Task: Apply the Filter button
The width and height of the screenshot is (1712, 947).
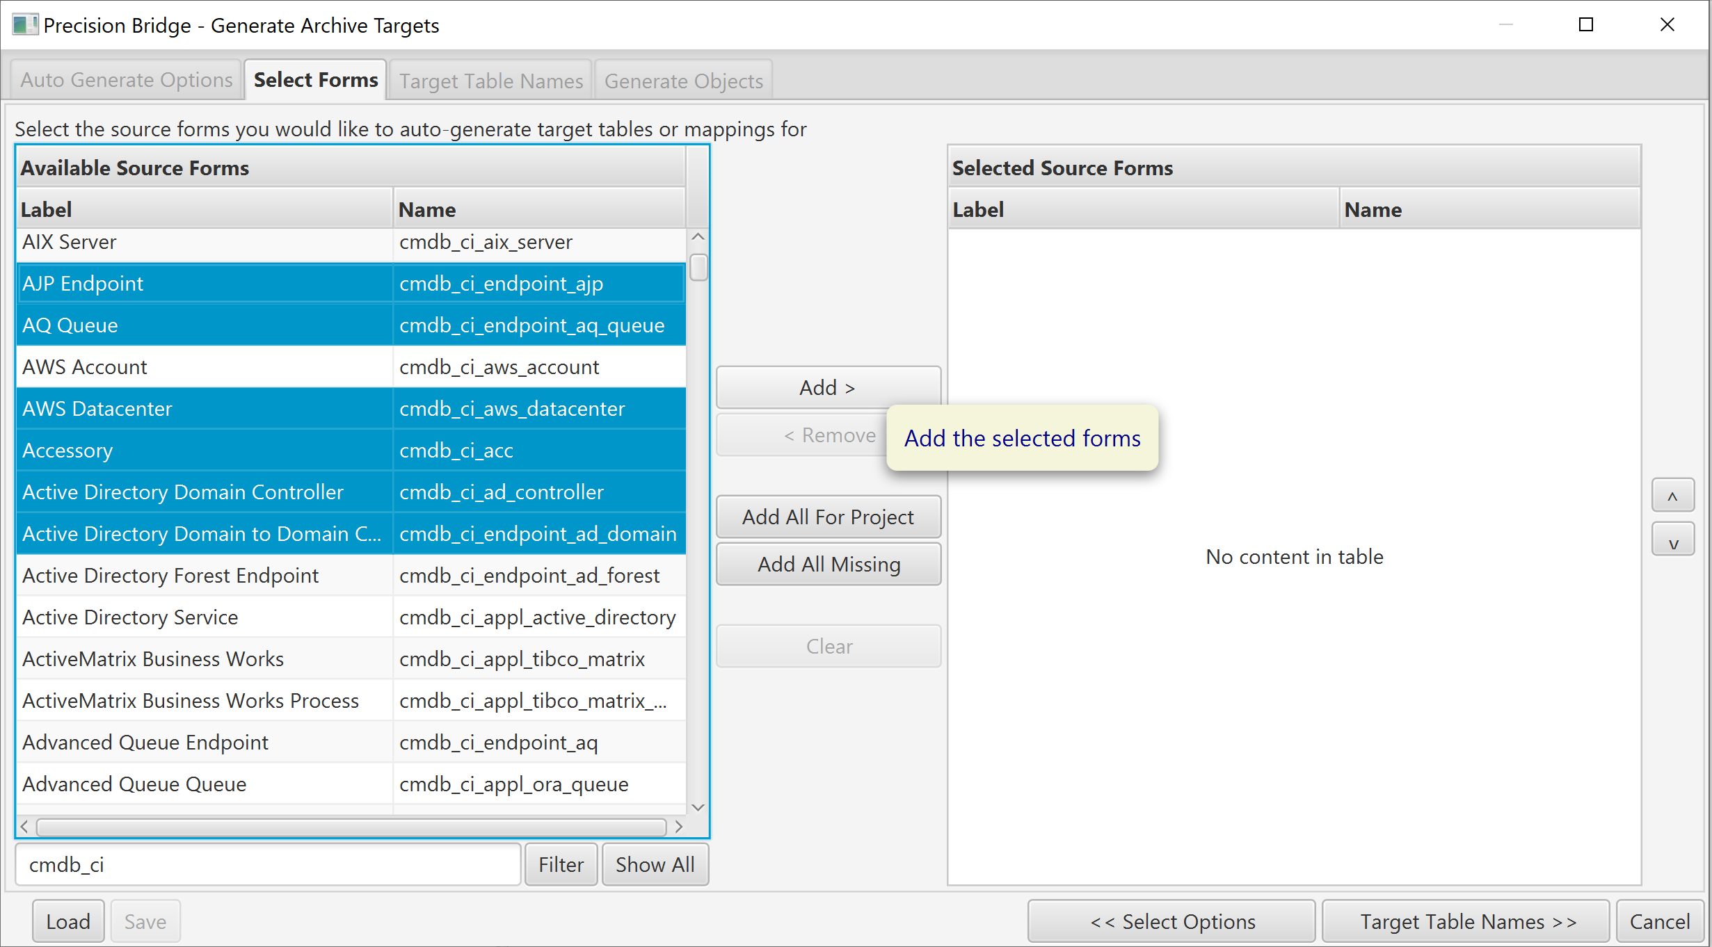Action: (561, 864)
